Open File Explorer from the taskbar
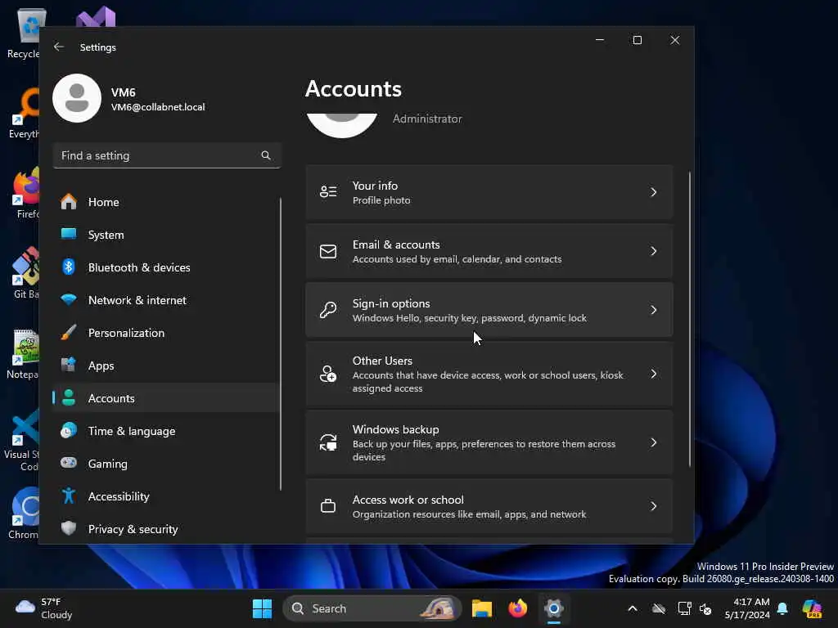Screen dimensions: 838x628 point(481,608)
